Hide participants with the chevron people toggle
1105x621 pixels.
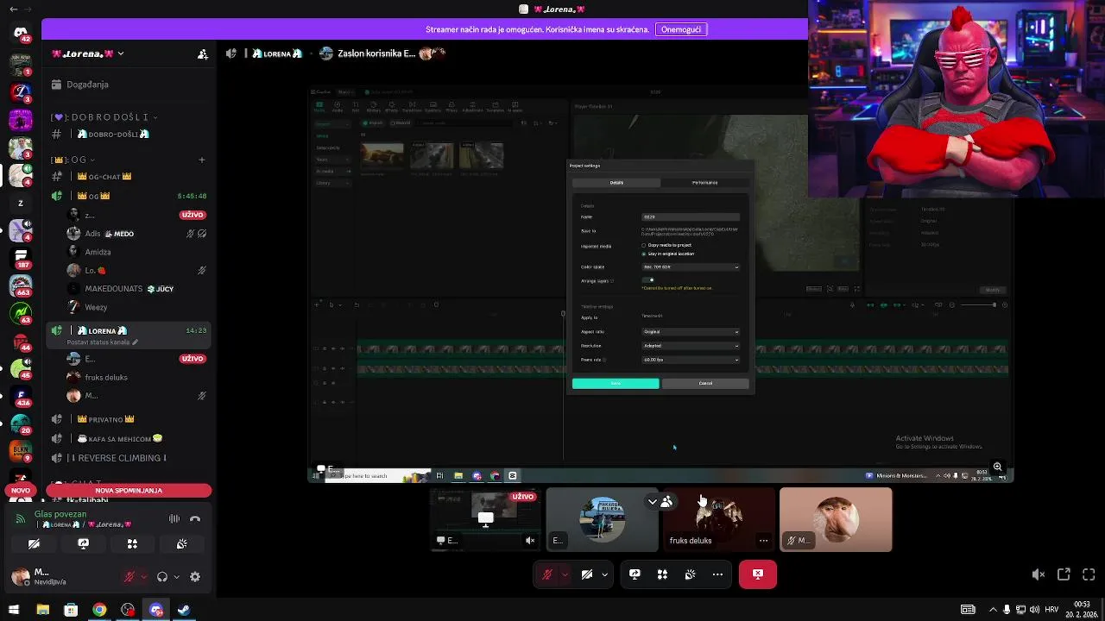(660, 501)
